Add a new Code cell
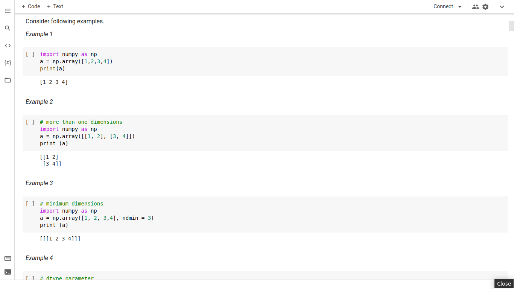Image resolution: width=514 pixels, height=289 pixels. point(30,6)
